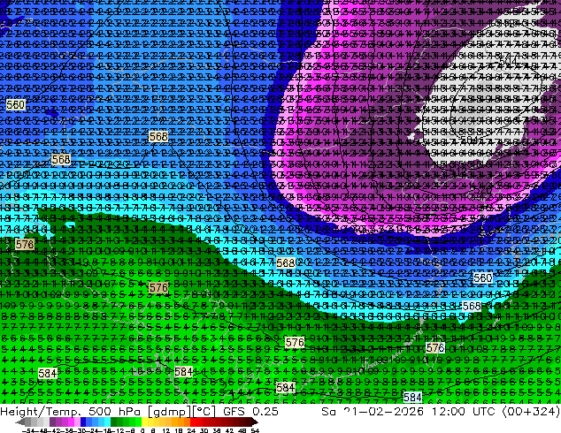The image size is (561, 433).
Task: Click the '(00+324)' forecast hour text
Action: 531,412
